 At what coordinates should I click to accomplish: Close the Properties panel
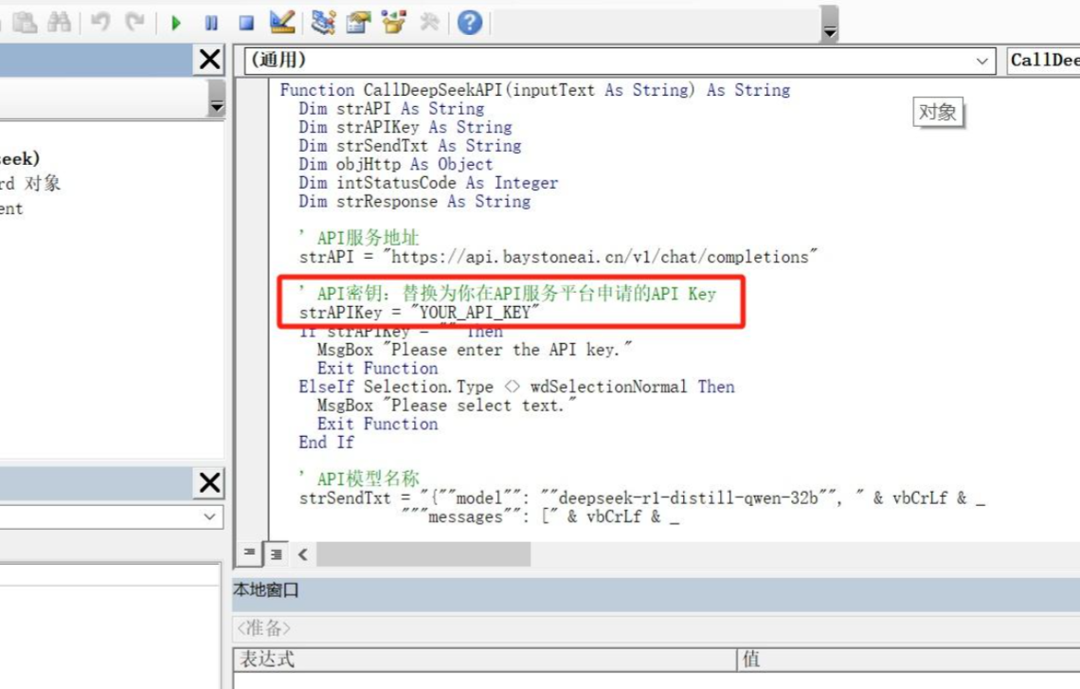click(210, 482)
